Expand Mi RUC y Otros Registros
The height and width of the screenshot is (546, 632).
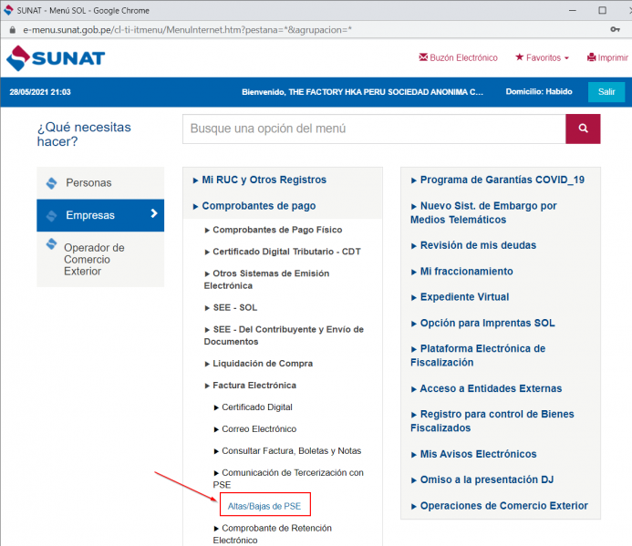coord(264,180)
